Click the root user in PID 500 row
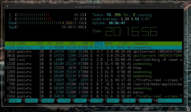The image size is (191, 112). coord(21,60)
